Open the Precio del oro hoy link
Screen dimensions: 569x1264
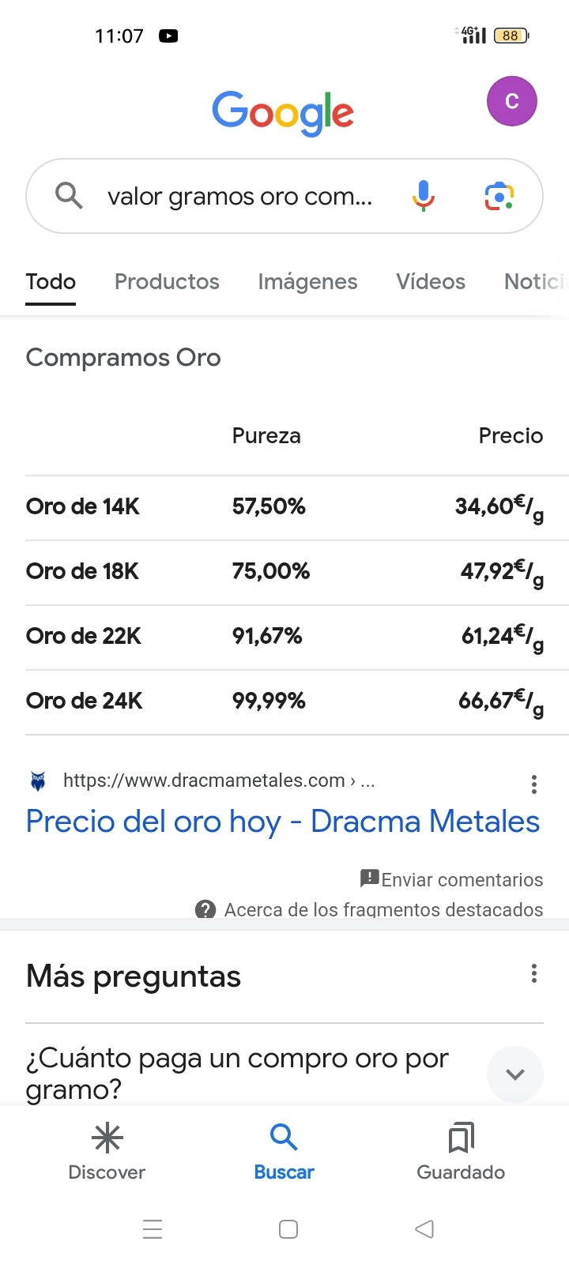[x=282, y=822]
